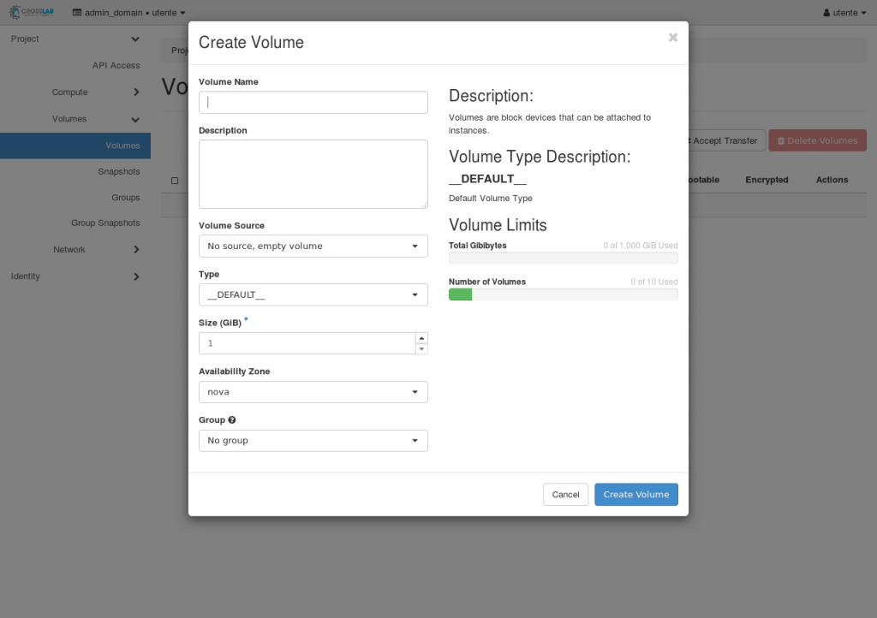877x618 pixels.
Task: Toggle the select-all volumes checkbox
Action: tap(175, 181)
